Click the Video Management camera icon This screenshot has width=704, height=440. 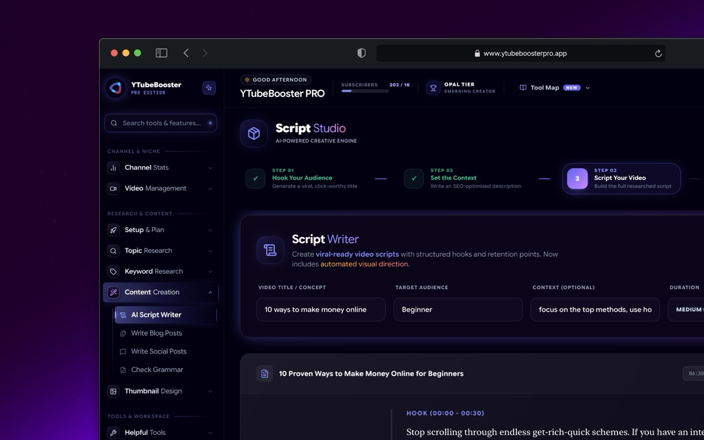coord(113,189)
